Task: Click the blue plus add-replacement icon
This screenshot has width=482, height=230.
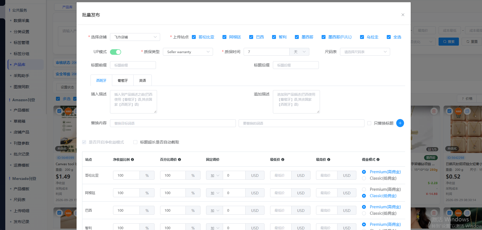Action: [x=400, y=123]
